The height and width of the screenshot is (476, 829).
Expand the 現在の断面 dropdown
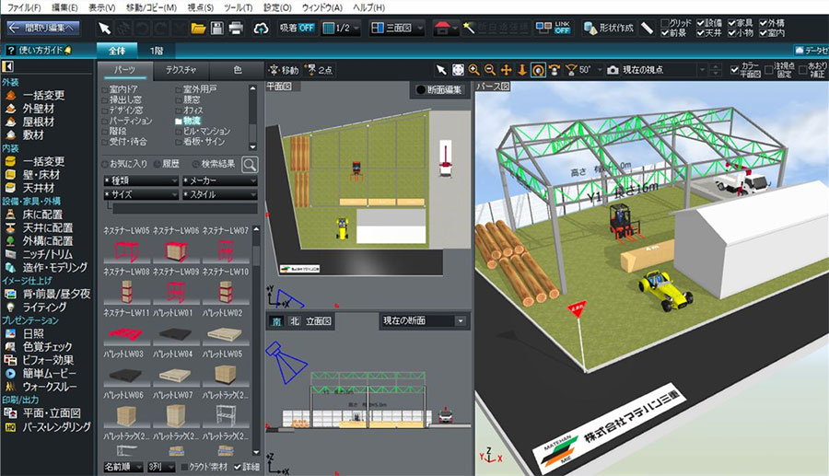point(424,321)
